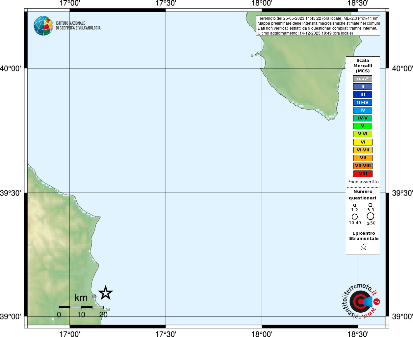Click the top axis label 17°00'

click(x=69, y=3)
